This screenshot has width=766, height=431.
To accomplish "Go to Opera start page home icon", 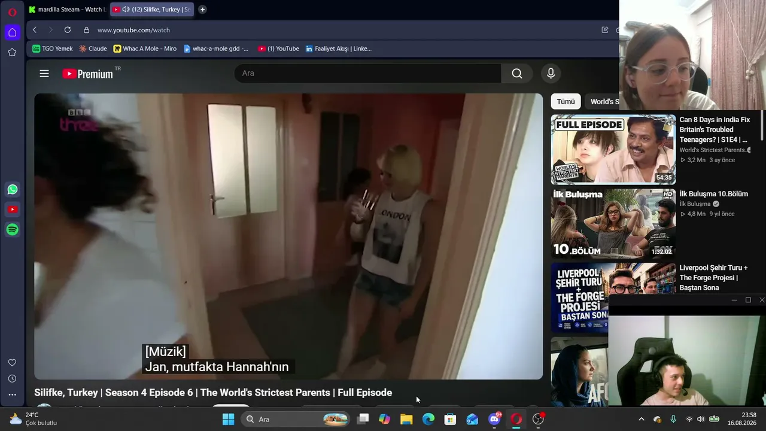I will coord(12,32).
